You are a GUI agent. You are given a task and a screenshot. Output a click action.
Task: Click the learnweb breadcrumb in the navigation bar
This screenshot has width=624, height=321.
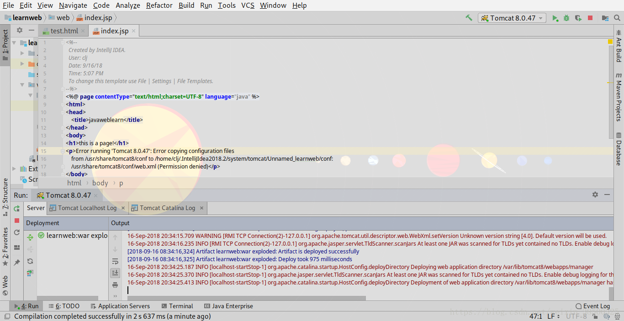pyautogui.click(x=23, y=18)
